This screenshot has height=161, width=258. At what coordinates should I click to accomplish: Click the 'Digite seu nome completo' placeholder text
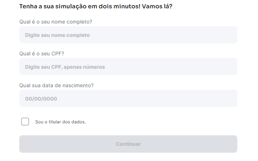coord(57,35)
